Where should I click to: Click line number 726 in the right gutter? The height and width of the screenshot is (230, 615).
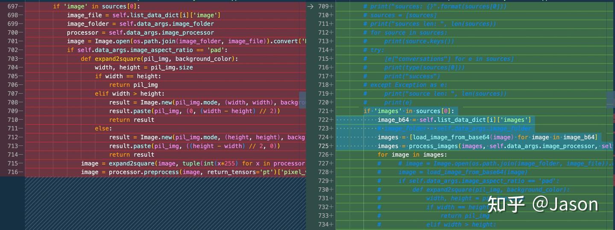point(324,154)
